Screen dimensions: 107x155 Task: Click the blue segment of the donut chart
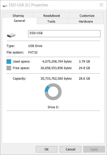(x=47, y=89)
